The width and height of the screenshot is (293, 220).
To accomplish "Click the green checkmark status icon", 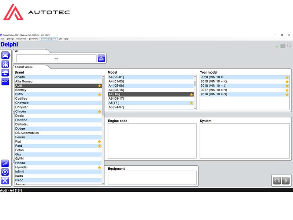I will [x=277, y=46].
